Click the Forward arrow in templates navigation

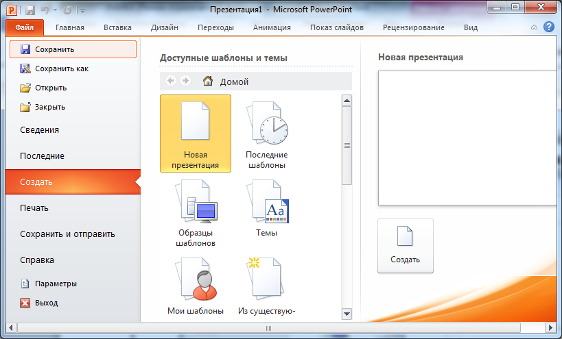[185, 81]
